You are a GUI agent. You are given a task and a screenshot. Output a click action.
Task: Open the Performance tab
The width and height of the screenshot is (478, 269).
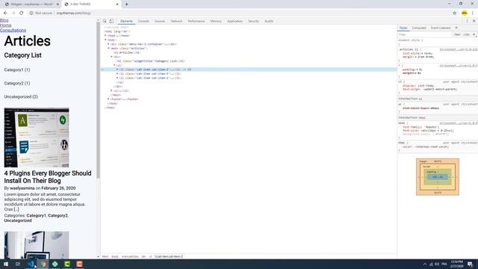click(196, 21)
